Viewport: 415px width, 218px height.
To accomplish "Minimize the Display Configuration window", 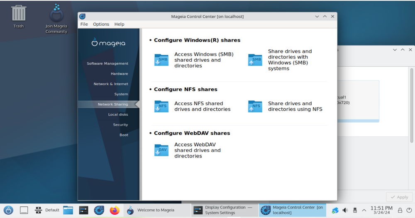I will pyautogui.click(x=395, y=50).
